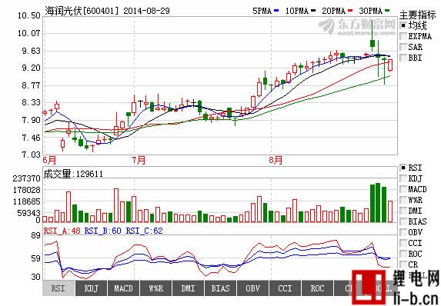The width and height of the screenshot is (441, 306).
Task: Click the 锂电网 li-b.cn logo
Action: point(396,287)
